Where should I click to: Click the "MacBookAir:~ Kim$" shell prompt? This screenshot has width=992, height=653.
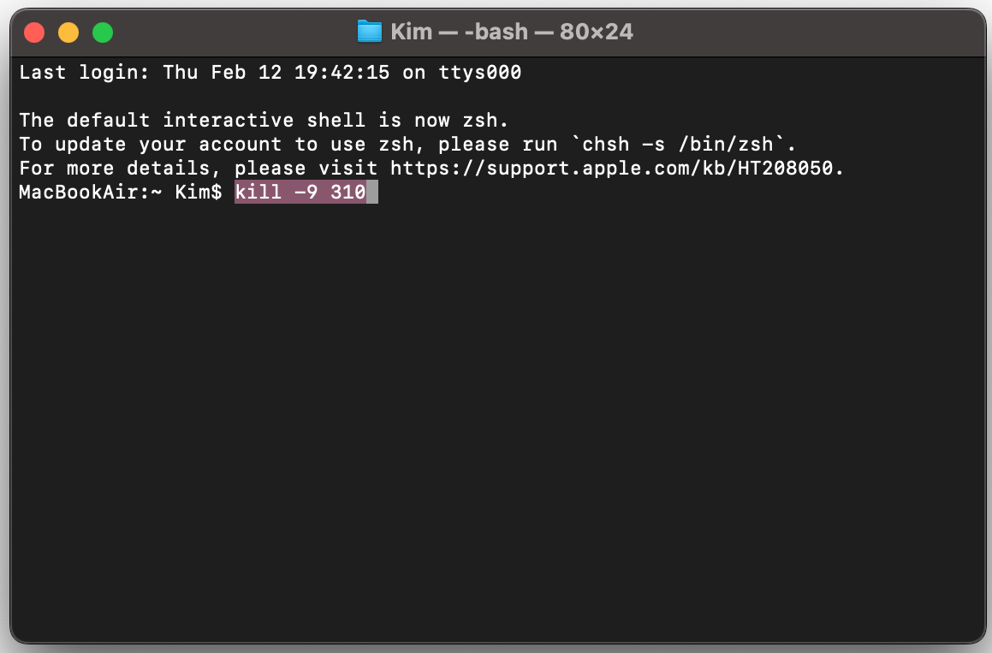[120, 193]
